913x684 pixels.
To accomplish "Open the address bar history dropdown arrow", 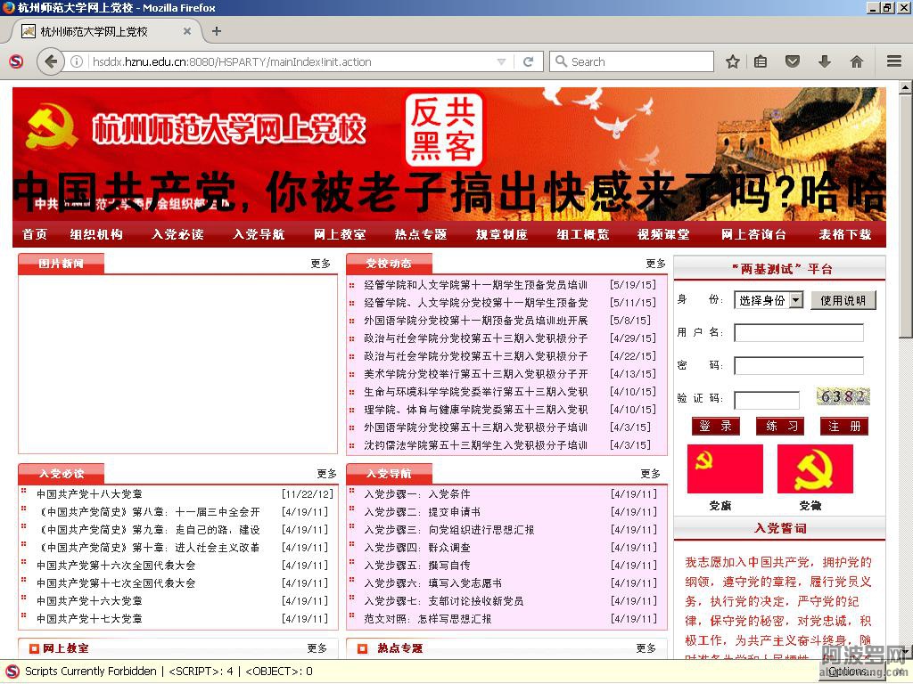I will point(501,61).
